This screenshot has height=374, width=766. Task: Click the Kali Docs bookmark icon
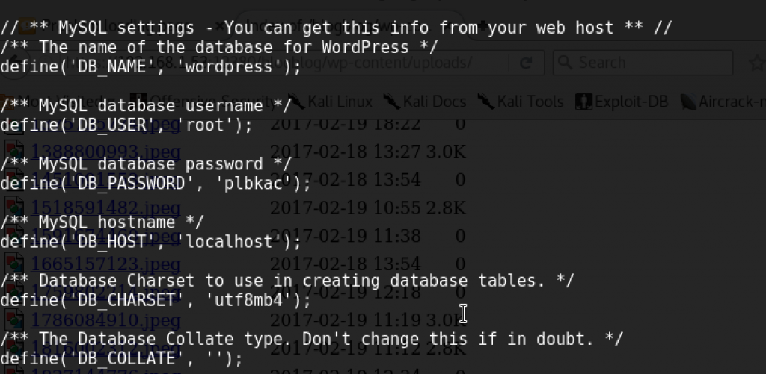tap(390, 101)
